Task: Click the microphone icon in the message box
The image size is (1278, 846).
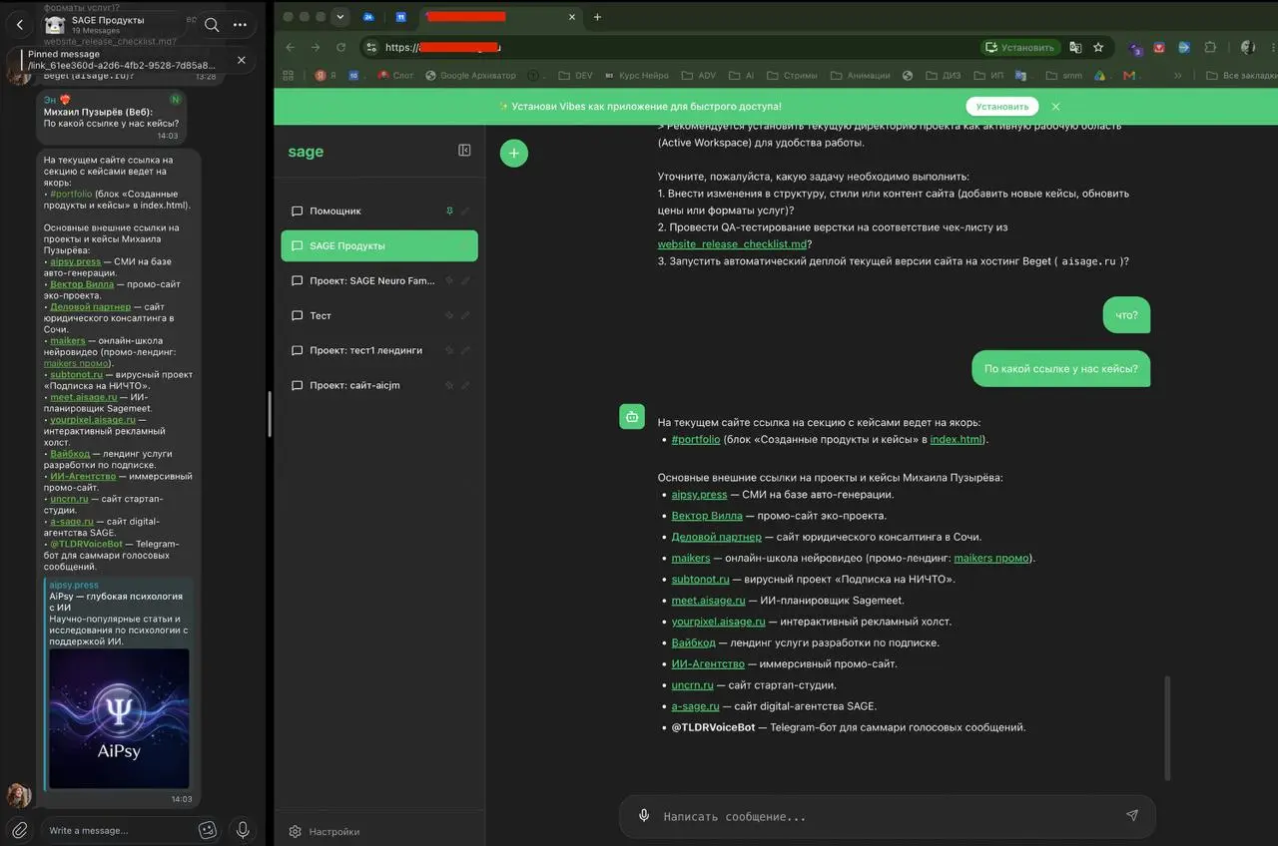Action: tap(644, 815)
